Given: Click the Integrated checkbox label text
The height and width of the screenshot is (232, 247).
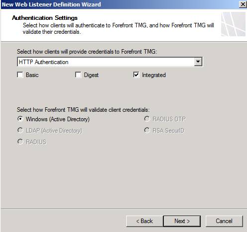Looking at the screenshot, I should click(x=154, y=75).
